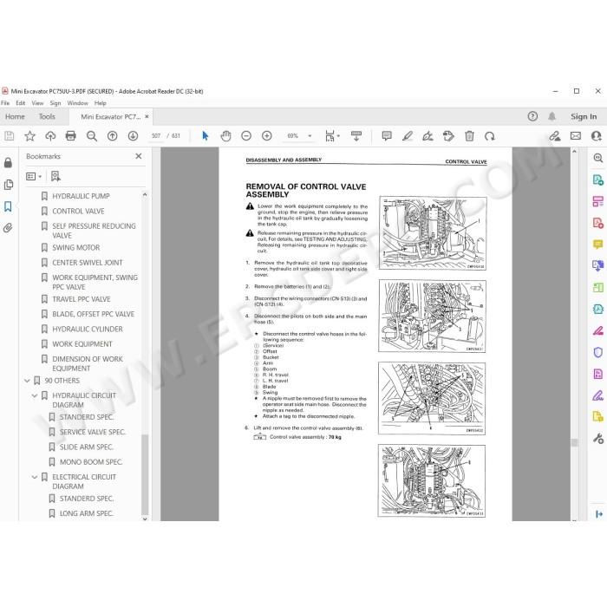The image size is (607, 607).
Task: Collapse the right tools pane arrow
Action: click(x=599, y=513)
